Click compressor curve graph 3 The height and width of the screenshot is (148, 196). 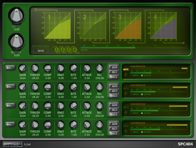pos(128,25)
